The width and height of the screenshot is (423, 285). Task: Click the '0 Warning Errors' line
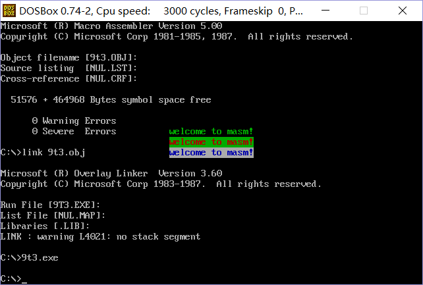pos(74,121)
